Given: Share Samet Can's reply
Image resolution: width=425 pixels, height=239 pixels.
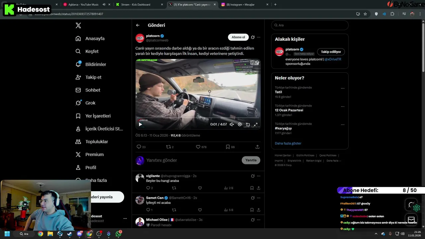Looking at the screenshot, I should (258, 210).
